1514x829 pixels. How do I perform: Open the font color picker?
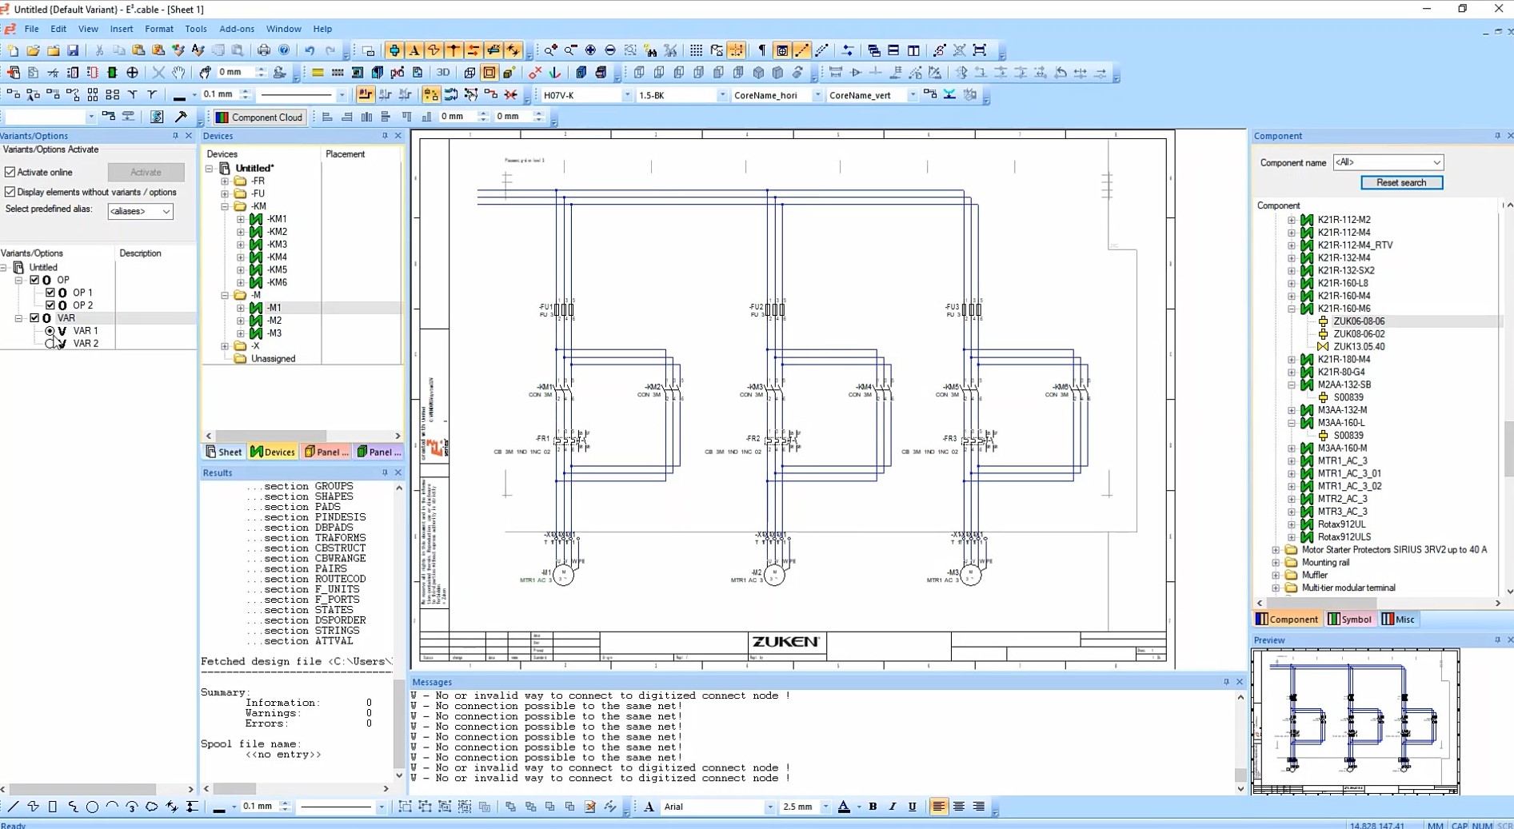click(x=844, y=807)
